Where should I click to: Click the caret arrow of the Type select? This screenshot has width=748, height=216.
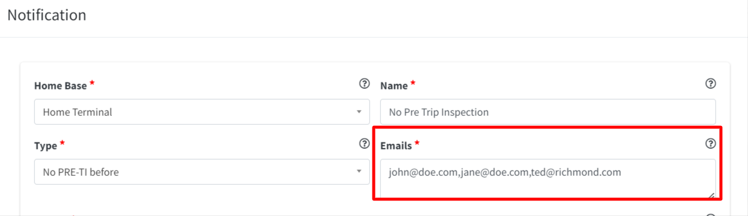[359, 172]
